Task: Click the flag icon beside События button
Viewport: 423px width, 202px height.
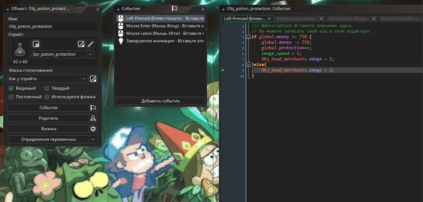Action: [93, 108]
